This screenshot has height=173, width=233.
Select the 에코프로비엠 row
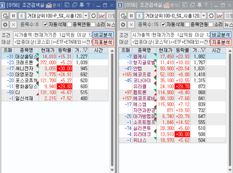tap(172, 98)
